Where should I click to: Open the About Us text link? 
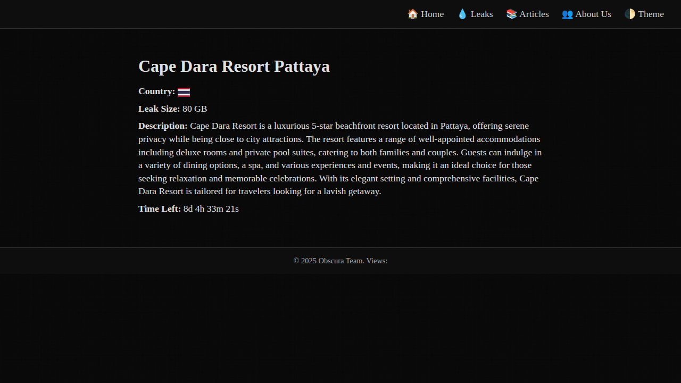coord(593,14)
